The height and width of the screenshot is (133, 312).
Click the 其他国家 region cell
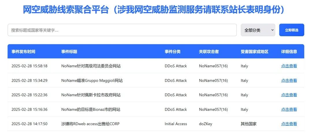tap(249, 124)
